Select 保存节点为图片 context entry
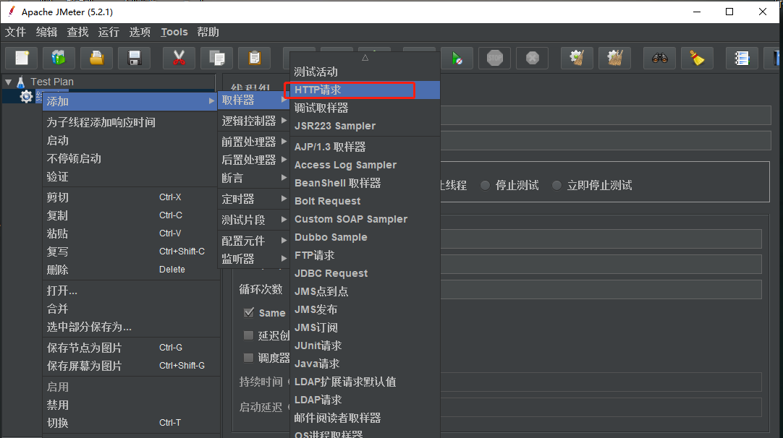 (130, 348)
